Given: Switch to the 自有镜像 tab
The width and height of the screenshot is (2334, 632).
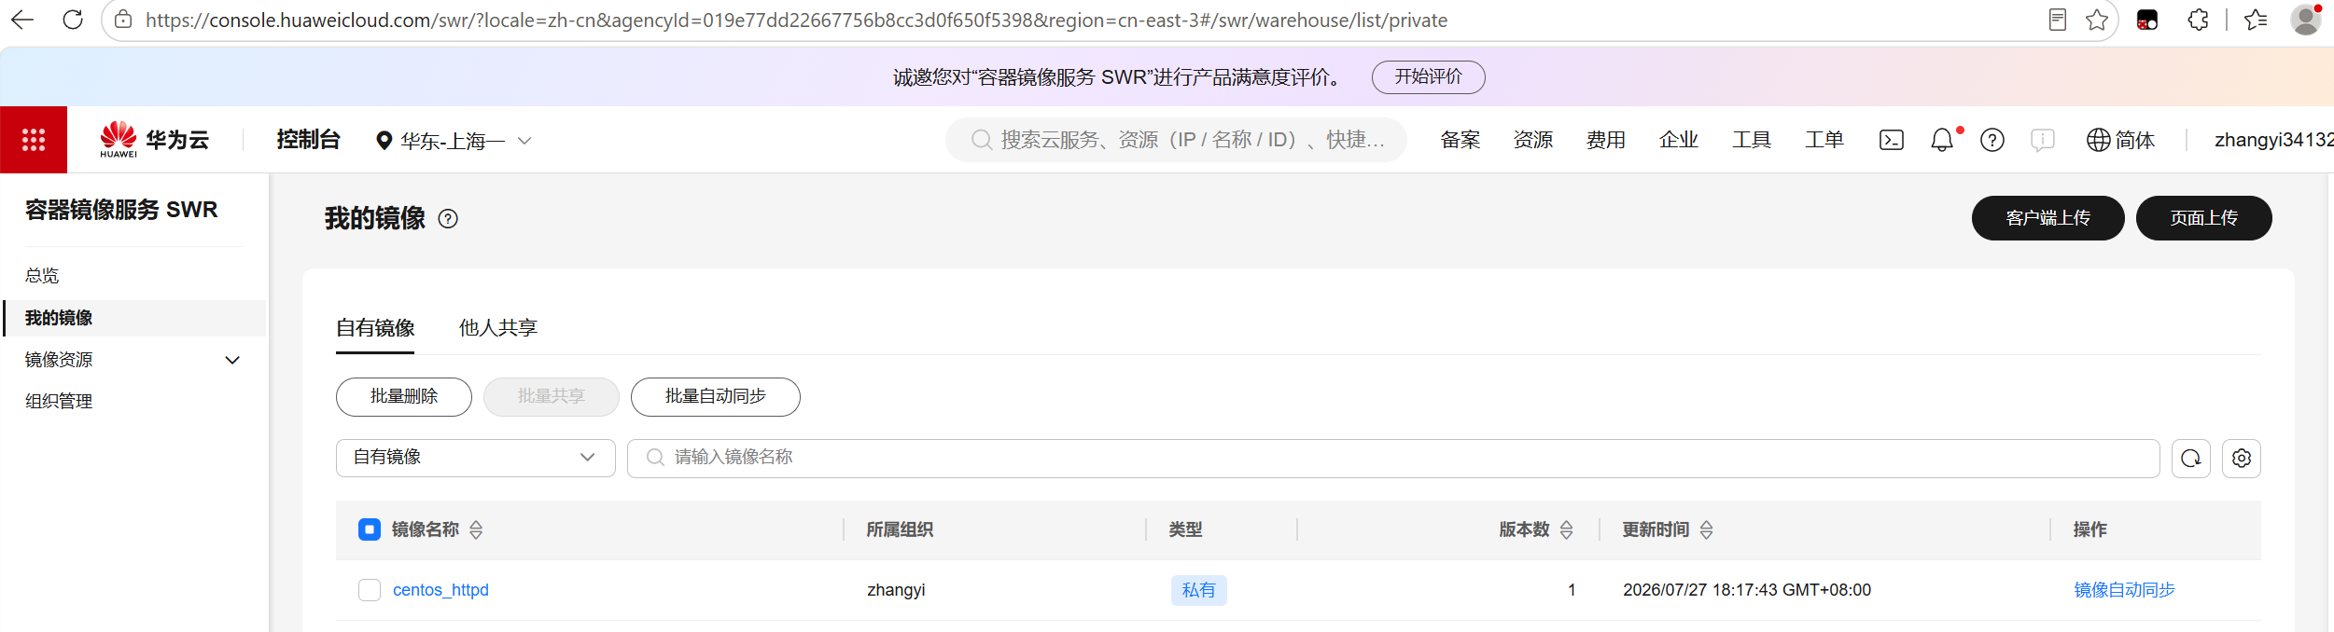Looking at the screenshot, I should (x=375, y=328).
